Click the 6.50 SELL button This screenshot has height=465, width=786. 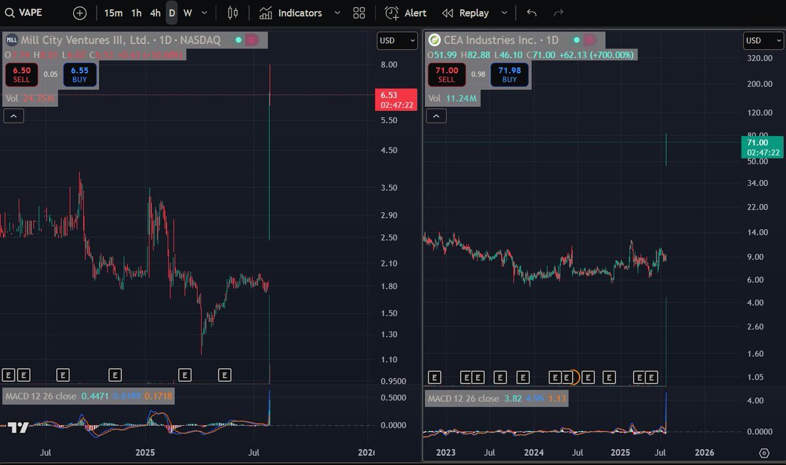click(x=22, y=73)
